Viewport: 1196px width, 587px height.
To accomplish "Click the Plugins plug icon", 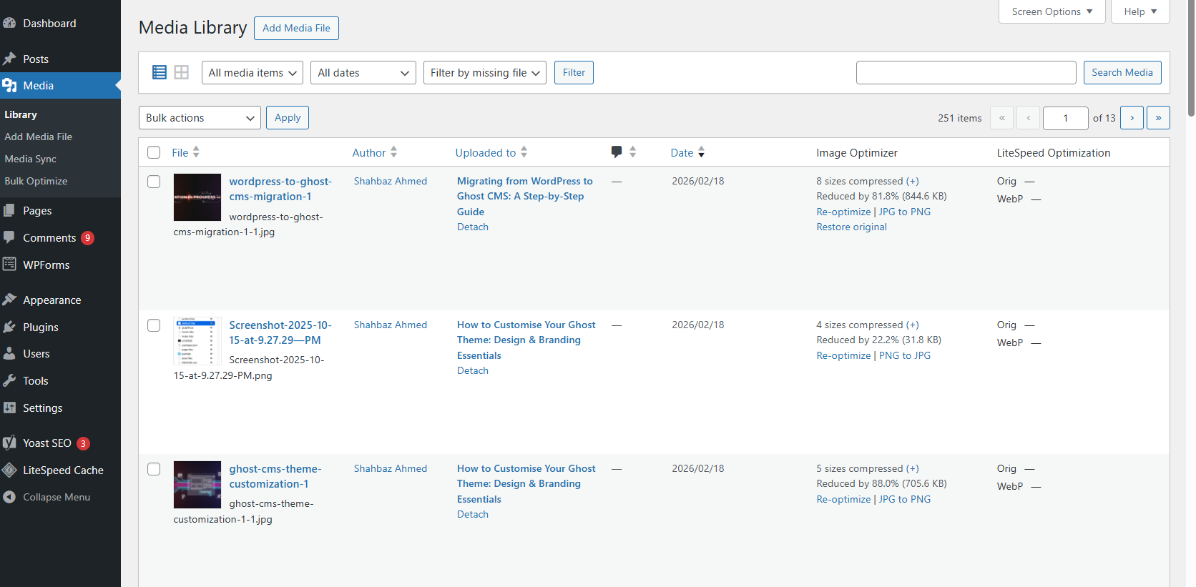I will coord(9,327).
